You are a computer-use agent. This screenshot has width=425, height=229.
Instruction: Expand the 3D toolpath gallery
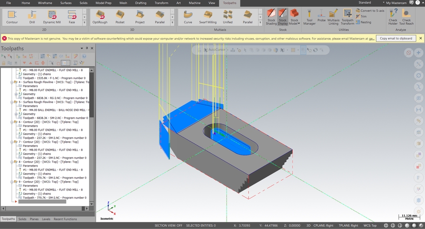172,23
